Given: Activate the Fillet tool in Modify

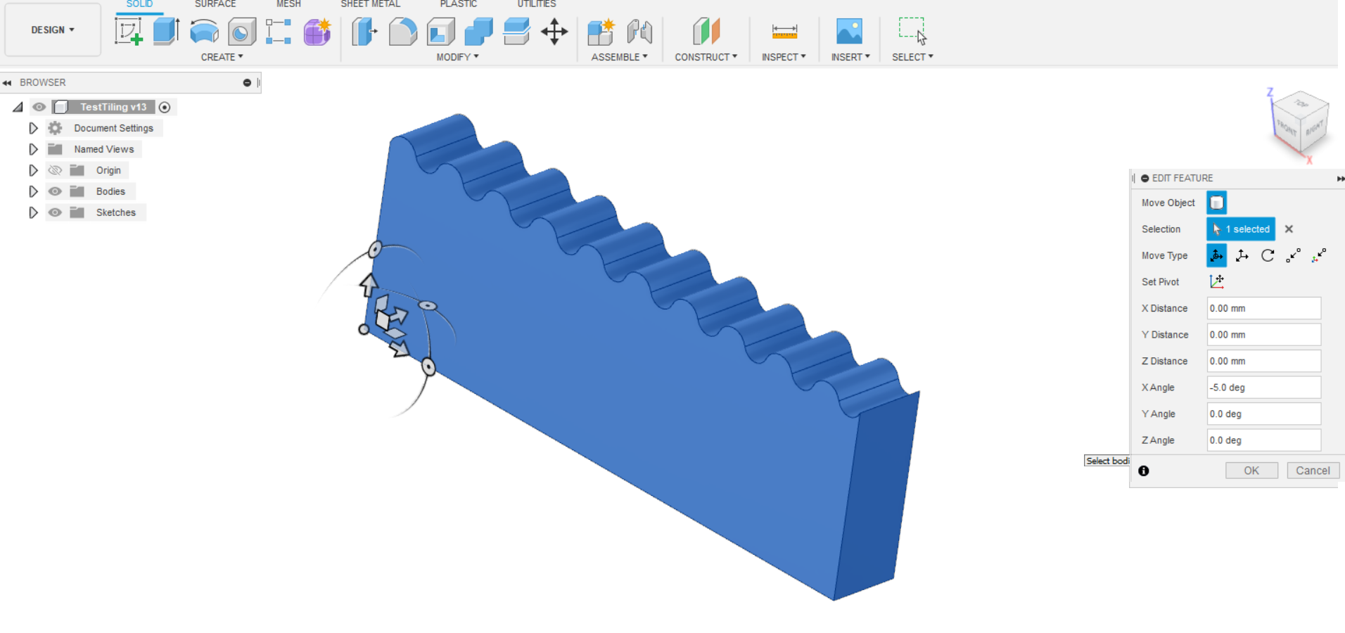Looking at the screenshot, I should [x=403, y=32].
